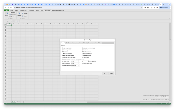The height and width of the screenshot is (110, 175).
Task: Click the zoom in plus icon
Action: click(x=167, y=104)
